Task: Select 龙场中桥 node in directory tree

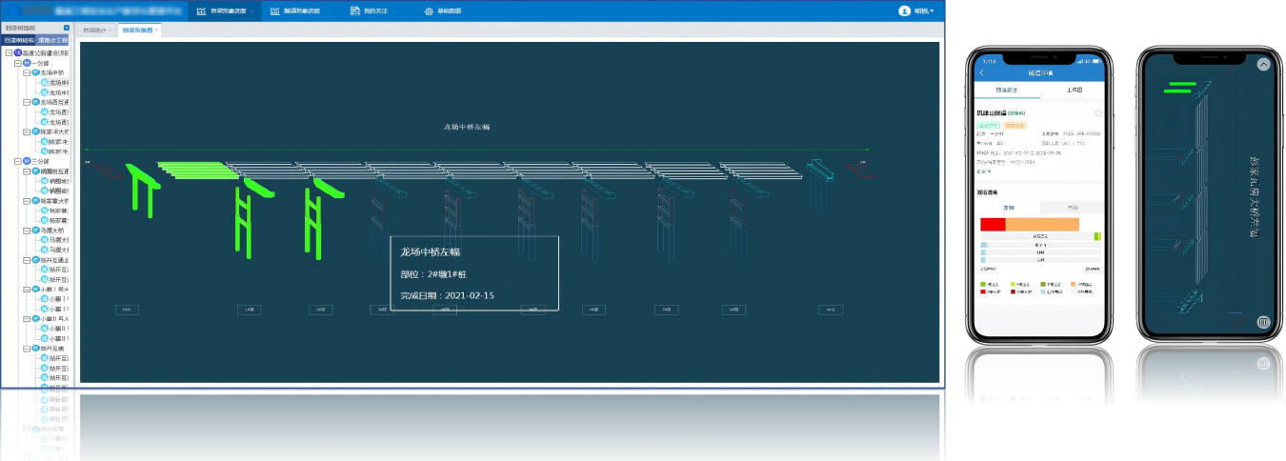Action: point(52,72)
